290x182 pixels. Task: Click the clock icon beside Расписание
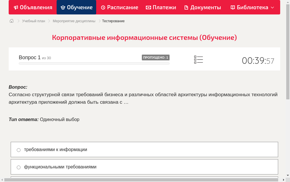103,8
